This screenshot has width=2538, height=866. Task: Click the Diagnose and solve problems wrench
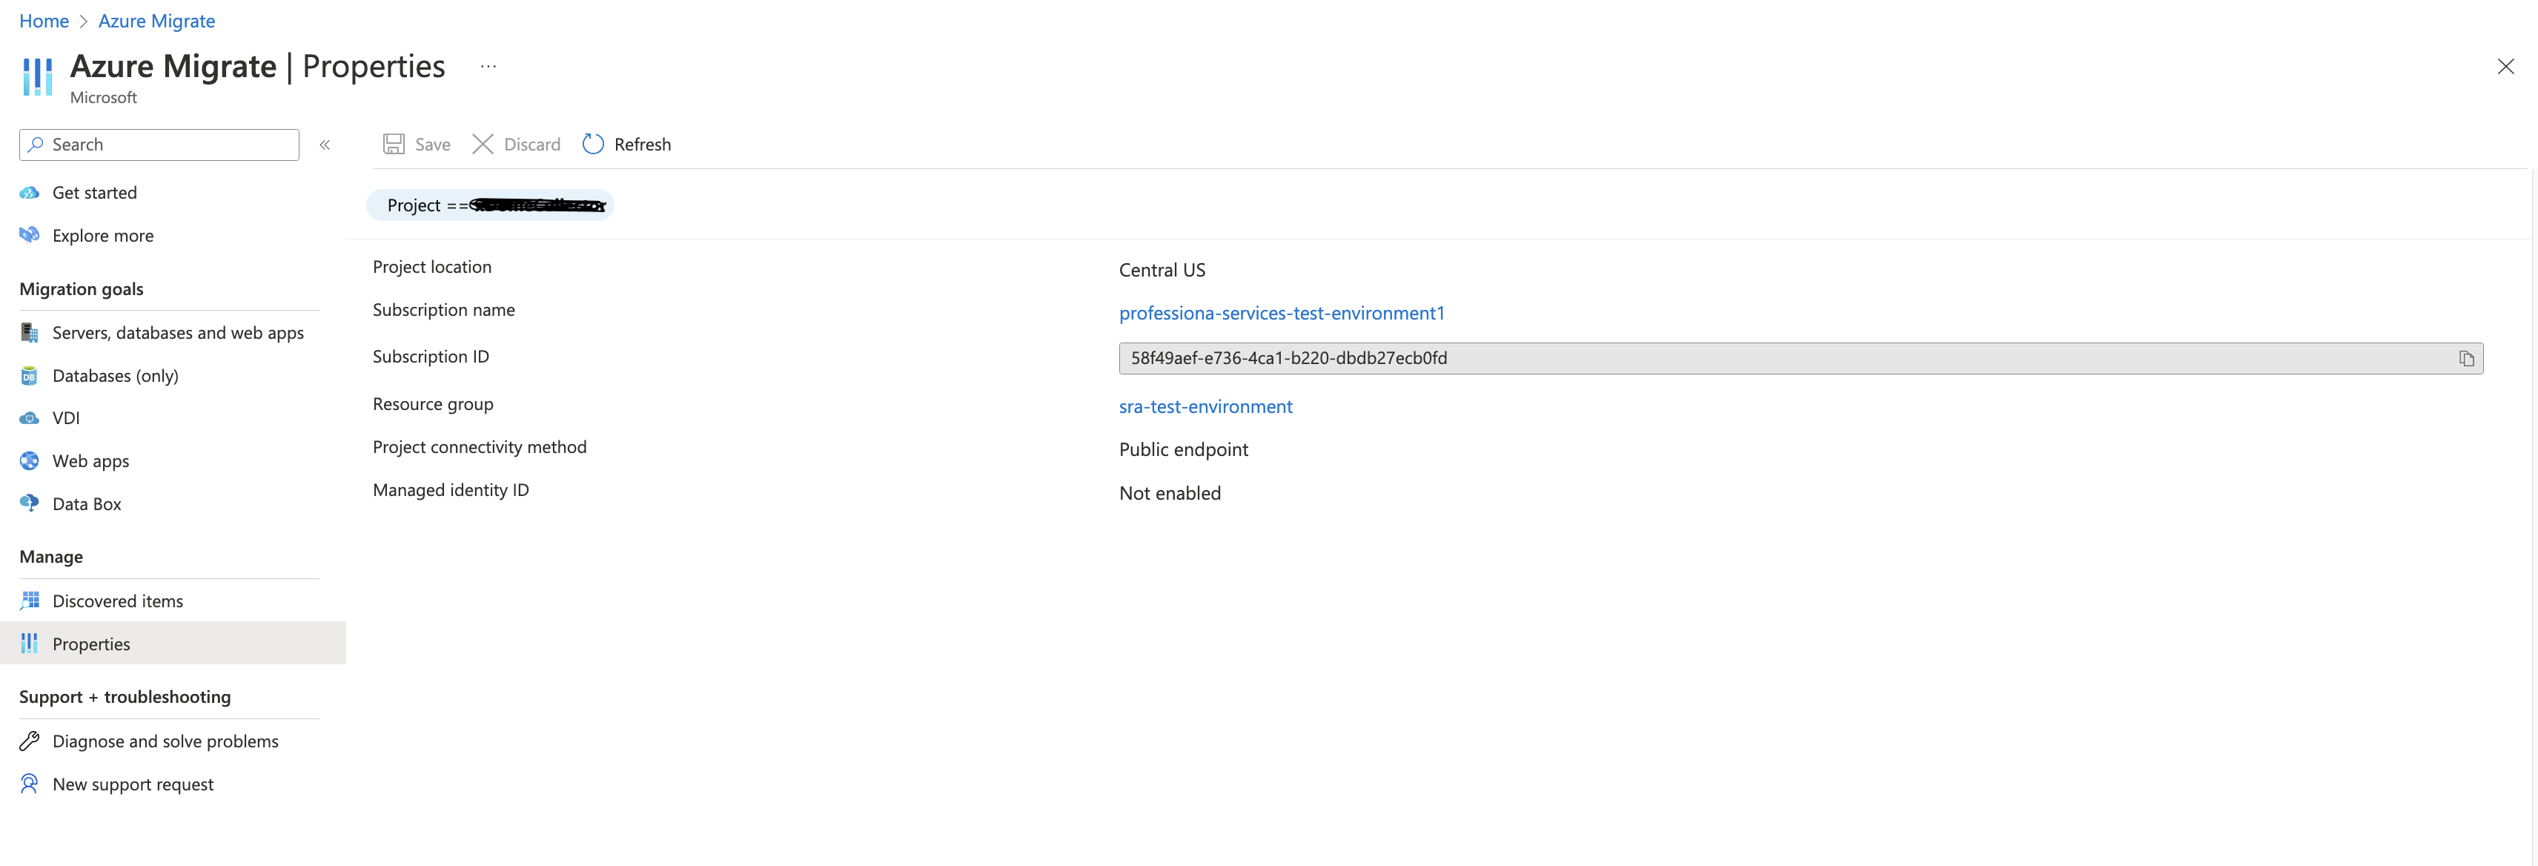30,741
